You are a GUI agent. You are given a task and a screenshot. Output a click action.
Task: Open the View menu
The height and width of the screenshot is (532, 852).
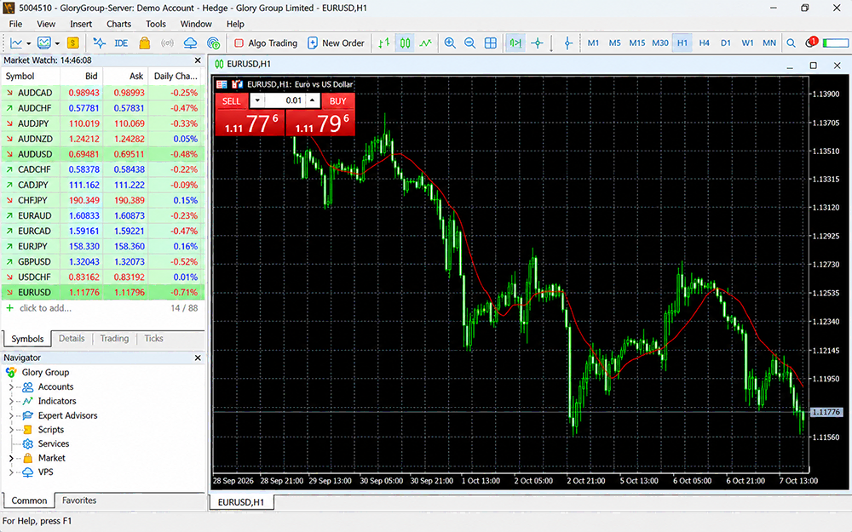[x=46, y=24]
